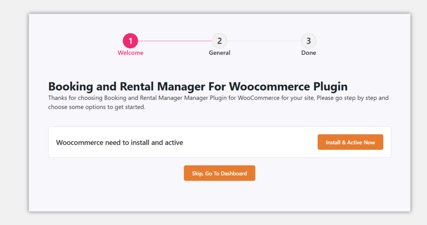Jump to step 3 circle
Viewport: 427px width, 225px height.
[x=309, y=41]
